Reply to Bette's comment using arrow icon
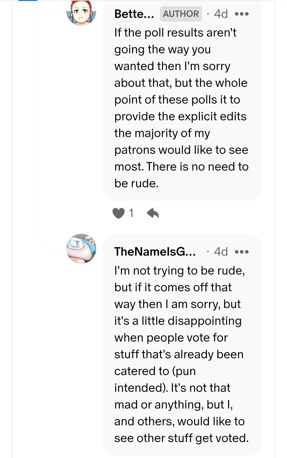 (x=153, y=213)
